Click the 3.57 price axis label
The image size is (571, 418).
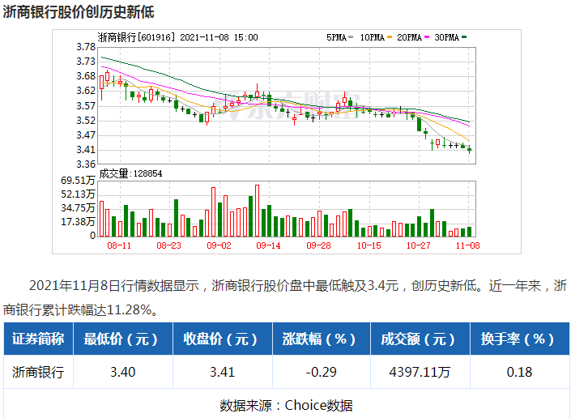tap(86, 106)
